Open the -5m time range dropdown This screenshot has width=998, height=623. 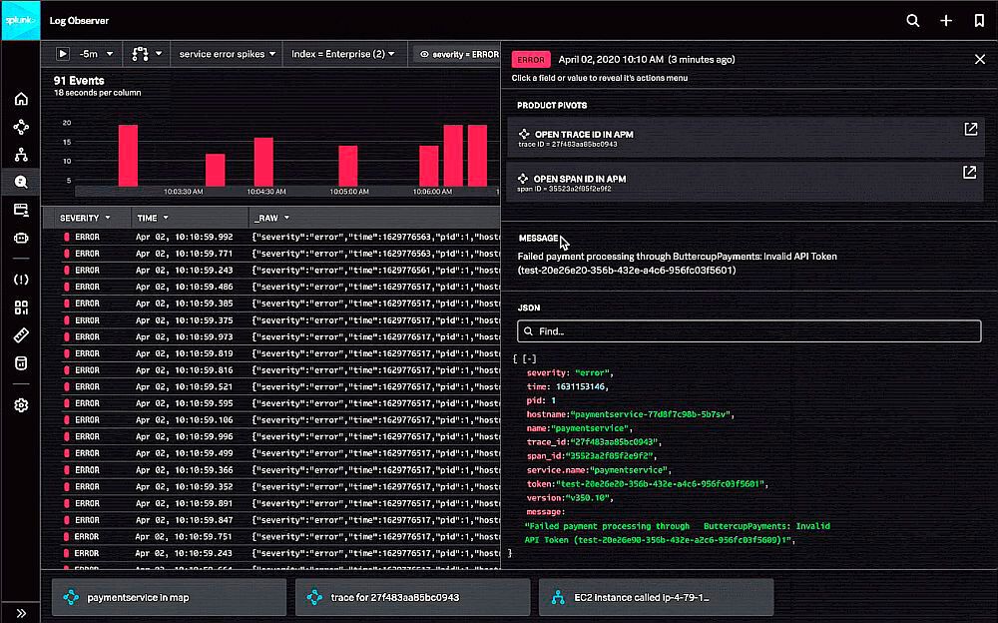97,55
